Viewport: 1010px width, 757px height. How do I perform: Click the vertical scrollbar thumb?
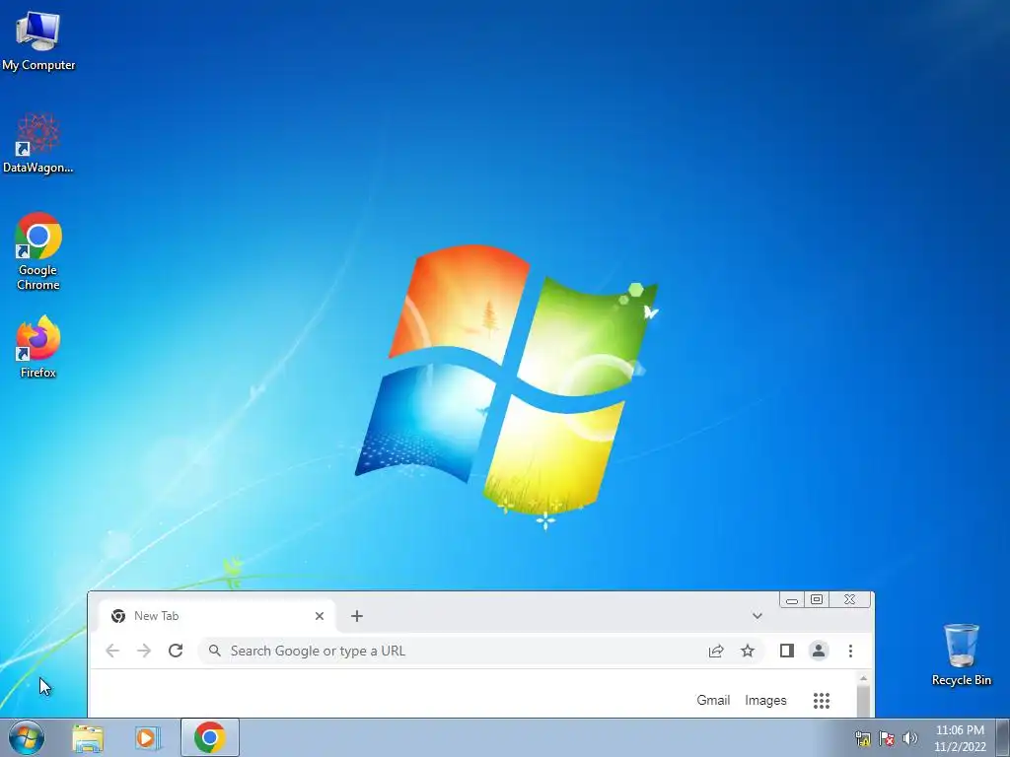tap(863, 701)
